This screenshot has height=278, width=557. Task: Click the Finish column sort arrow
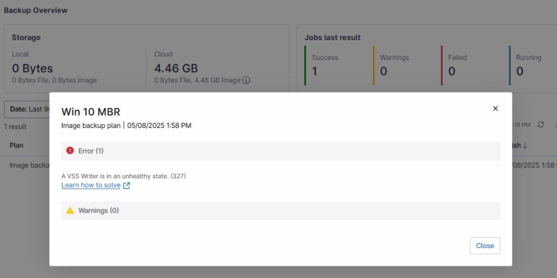(525, 146)
